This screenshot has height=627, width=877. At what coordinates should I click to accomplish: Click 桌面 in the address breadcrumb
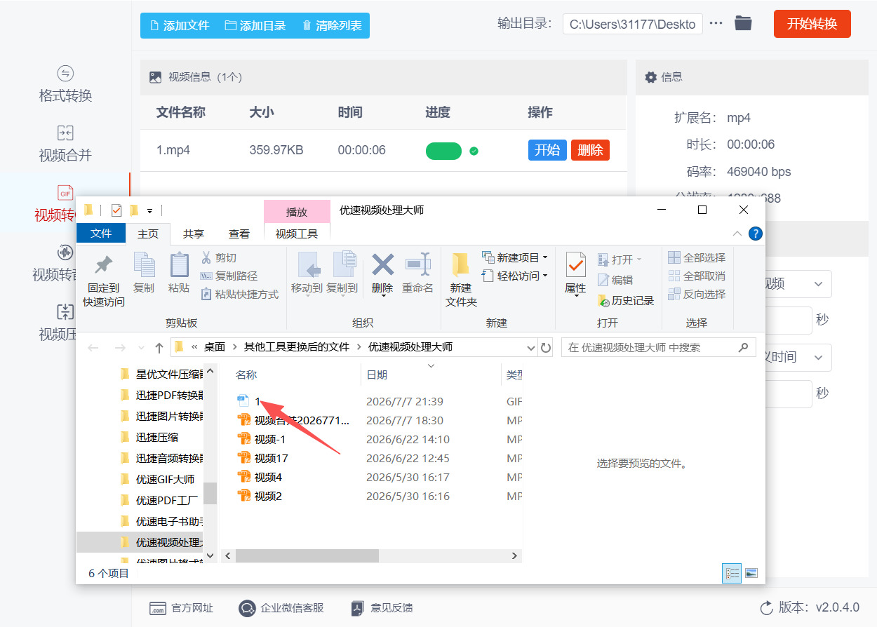[215, 347]
